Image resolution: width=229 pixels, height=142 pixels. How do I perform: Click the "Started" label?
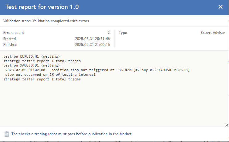(10, 39)
